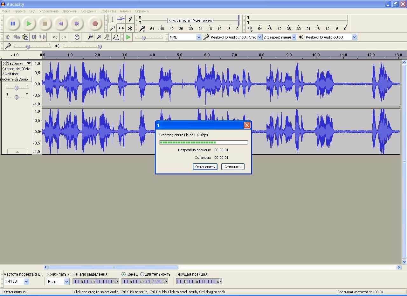This screenshot has height=296, width=407.
Task: Open the project rate 44100 dropdown
Action: click(26, 281)
